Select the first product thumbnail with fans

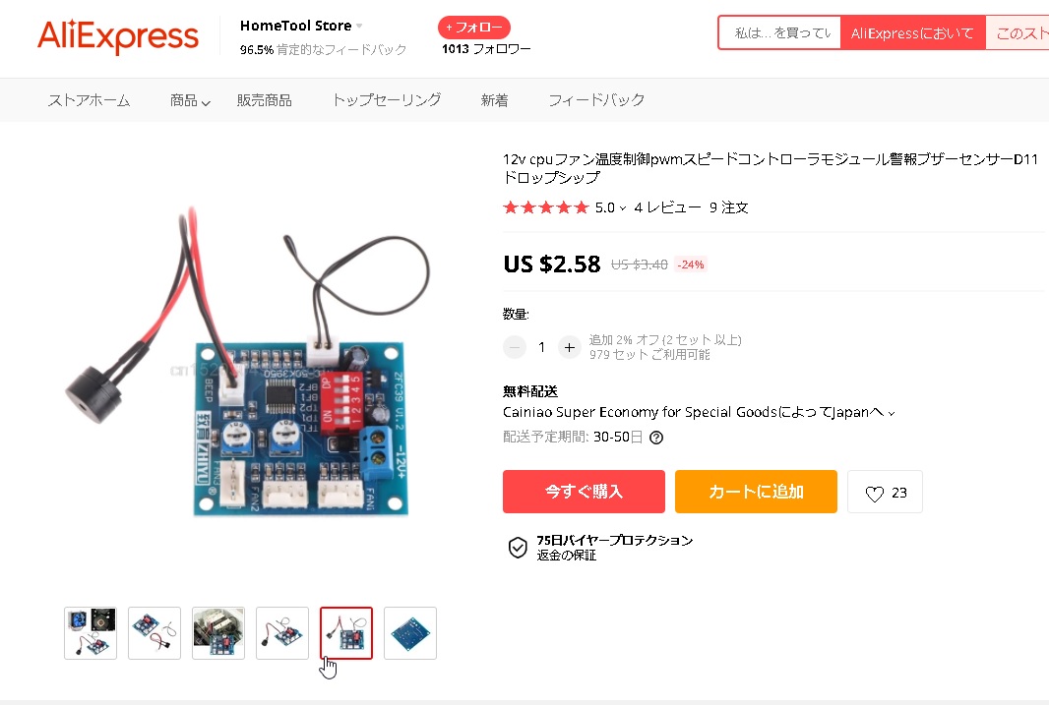[91, 633]
